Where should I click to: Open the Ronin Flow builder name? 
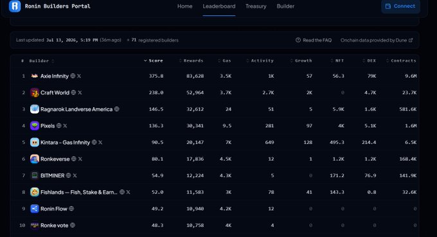(x=54, y=209)
